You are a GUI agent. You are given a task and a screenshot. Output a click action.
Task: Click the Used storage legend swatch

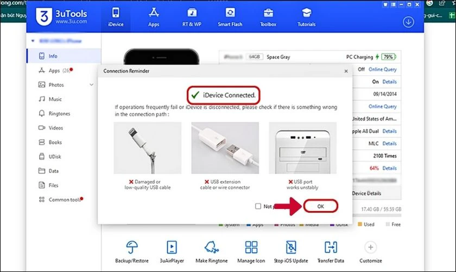[x=360, y=224]
